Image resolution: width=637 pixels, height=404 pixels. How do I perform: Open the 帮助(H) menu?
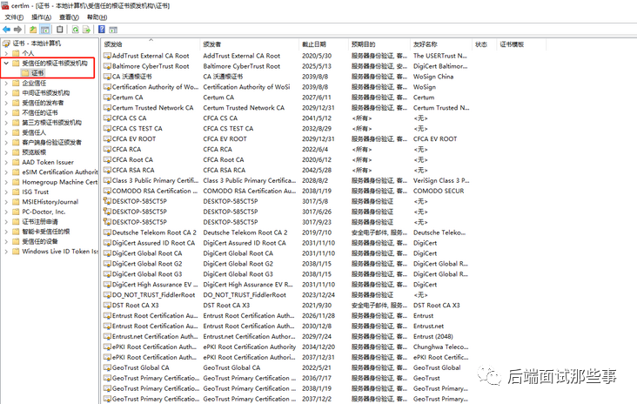coord(97,17)
